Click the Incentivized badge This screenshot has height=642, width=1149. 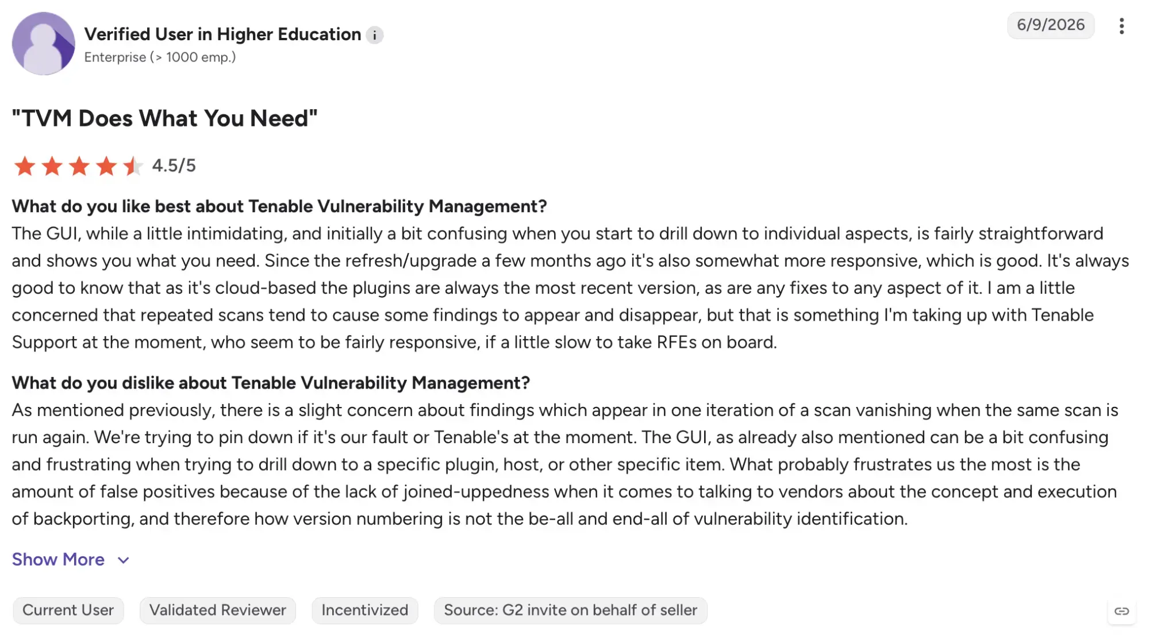click(x=364, y=610)
